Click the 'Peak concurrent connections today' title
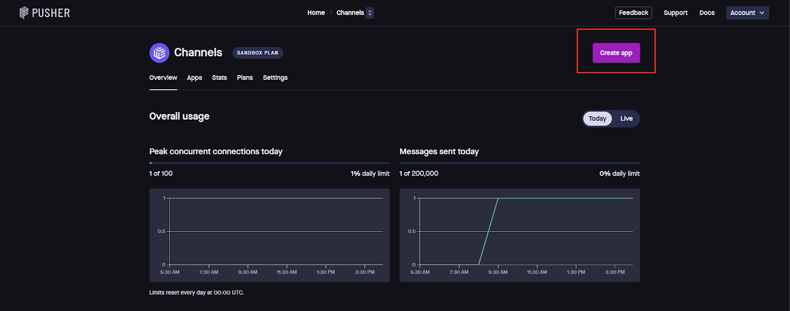 pyautogui.click(x=216, y=152)
